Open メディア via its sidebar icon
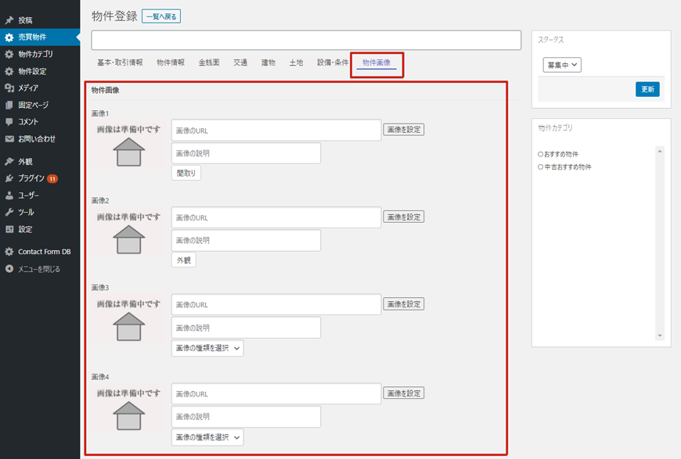Image resolution: width=681 pixels, height=459 pixels. (x=9, y=88)
